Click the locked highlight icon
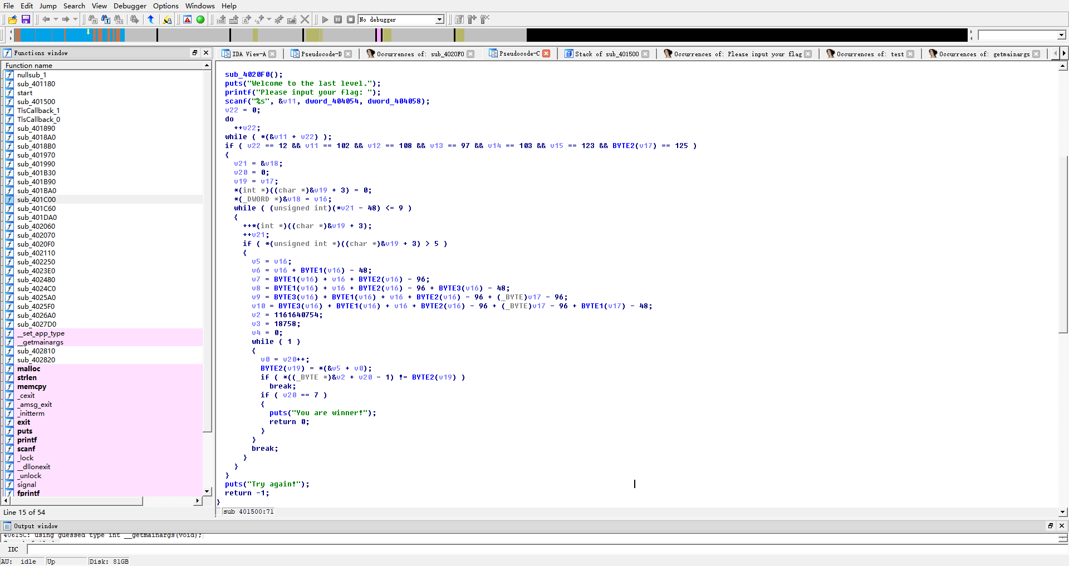The width and height of the screenshot is (1069, 566). [167, 19]
